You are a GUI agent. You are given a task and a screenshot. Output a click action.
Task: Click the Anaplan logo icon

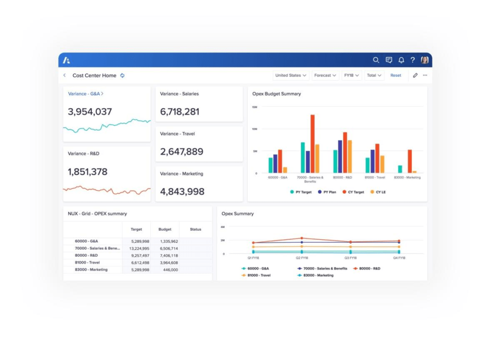pos(66,60)
